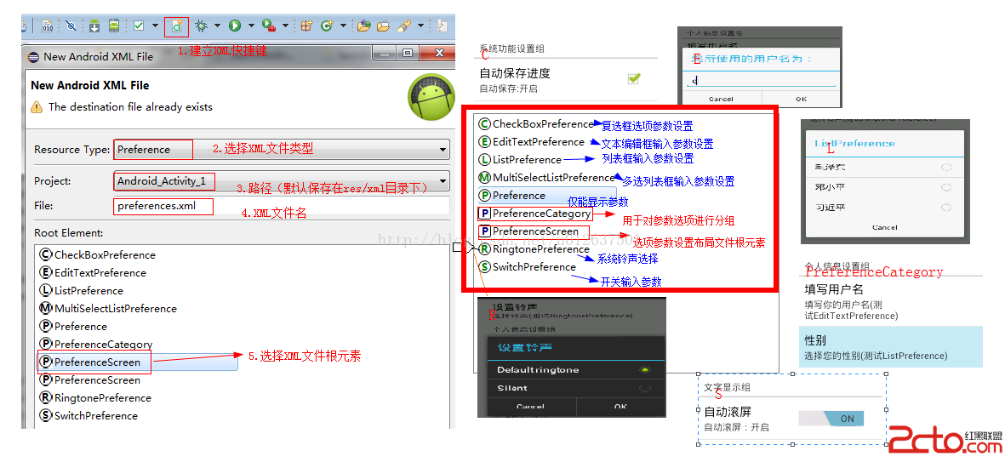The width and height of the screenshot is (1005, 462).
Task: Expand the Search flashlight dropdown arrow
Action: click(x=420, y=26)
